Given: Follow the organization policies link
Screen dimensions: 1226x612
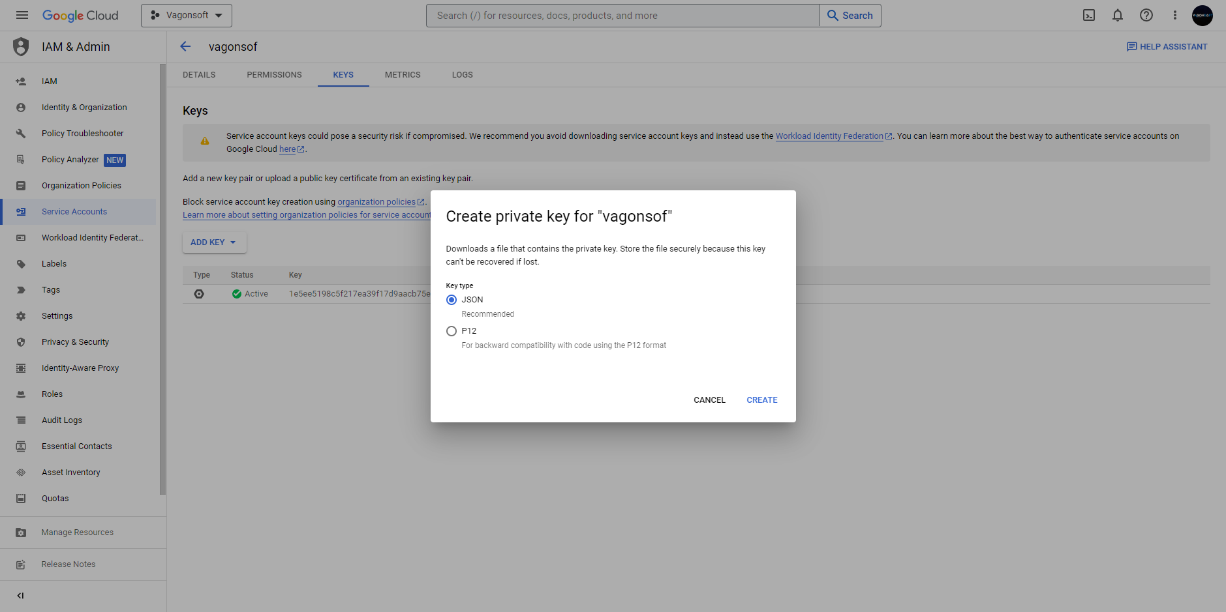Looking at the screenshot, I should click(x=376, y=202).
